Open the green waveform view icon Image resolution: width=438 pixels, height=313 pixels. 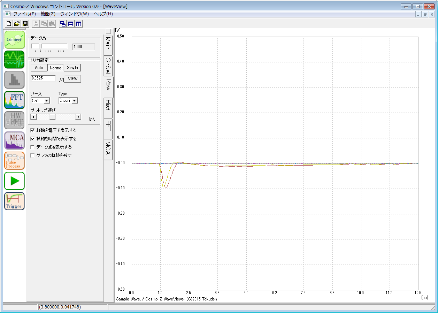pos(15,59)
